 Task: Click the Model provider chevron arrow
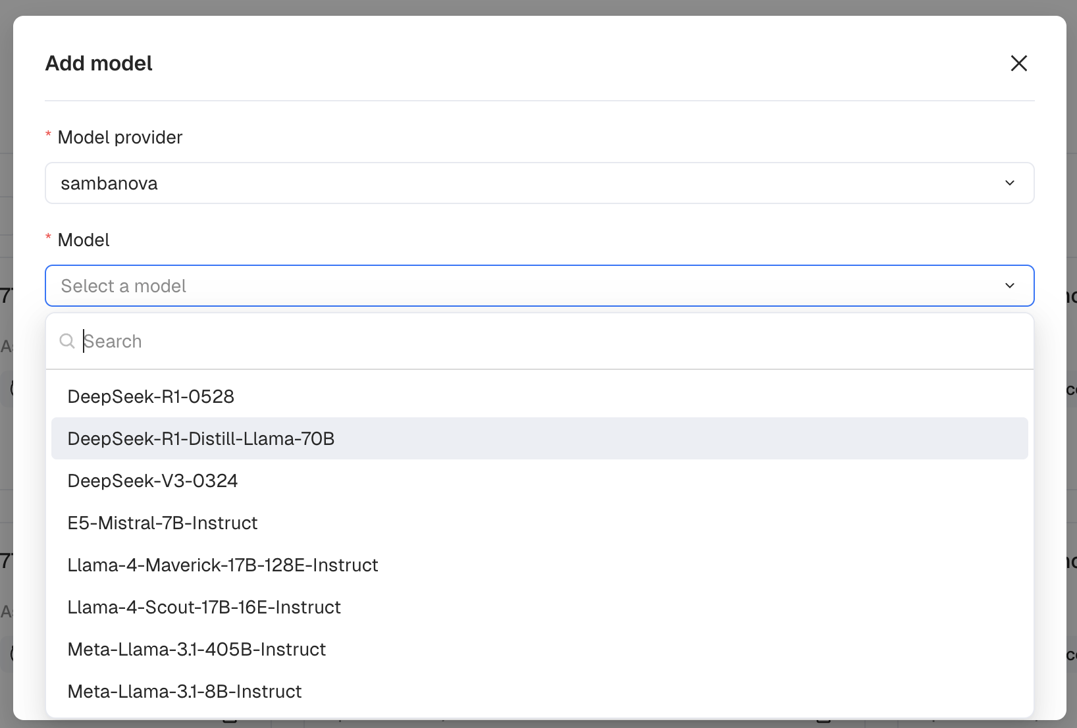pyautogui.click(x=1009, y=183)
